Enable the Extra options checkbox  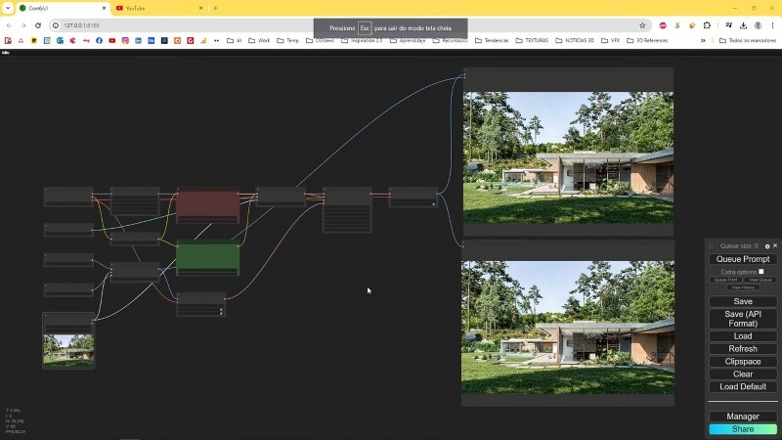click(761, 272)
